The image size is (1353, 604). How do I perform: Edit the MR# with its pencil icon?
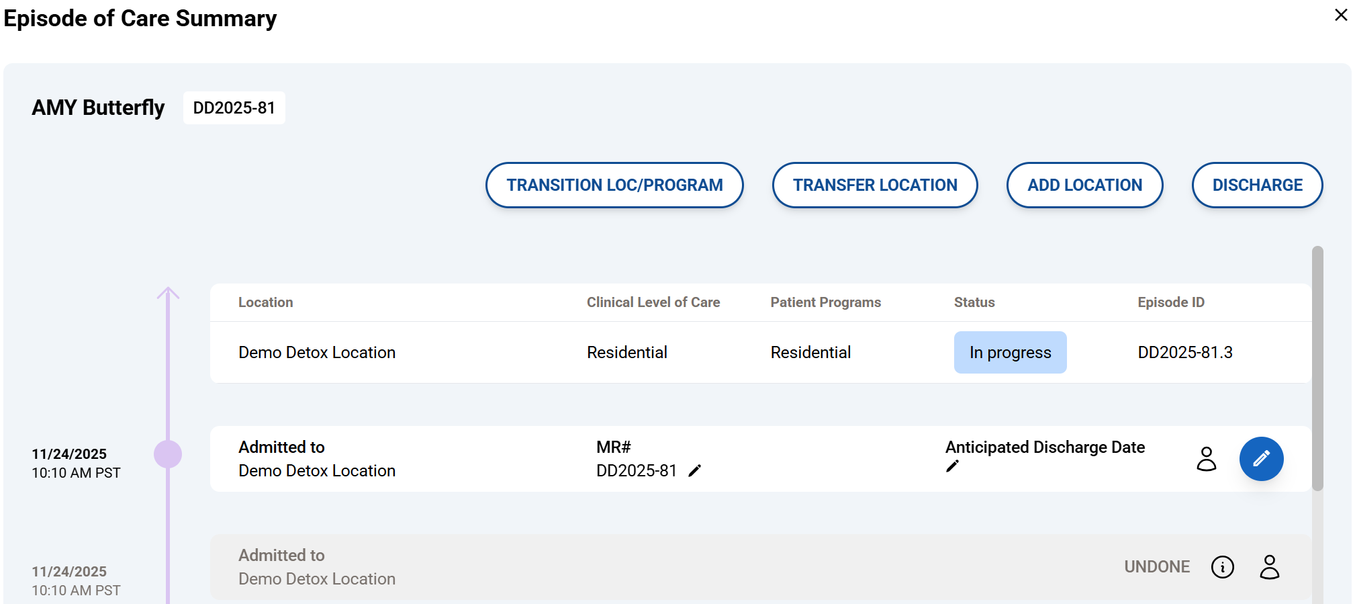pyautogui.click(x=695, y=471)
